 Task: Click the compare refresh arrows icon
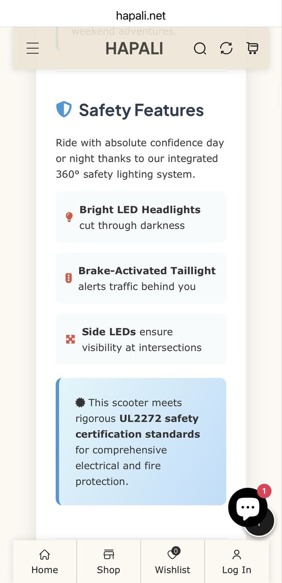226,48
